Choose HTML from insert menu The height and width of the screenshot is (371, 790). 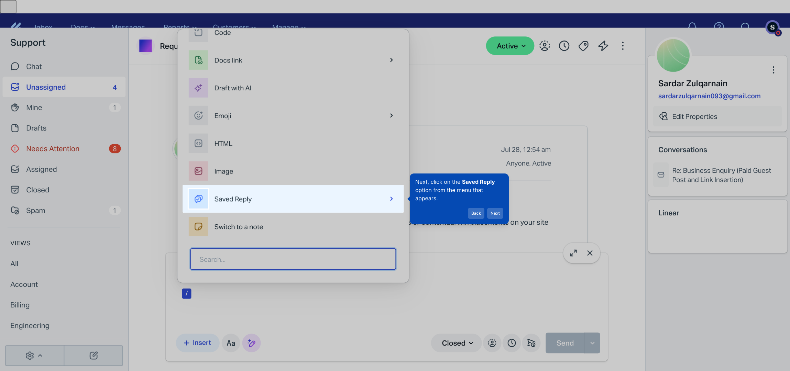[x=293, y=144]
